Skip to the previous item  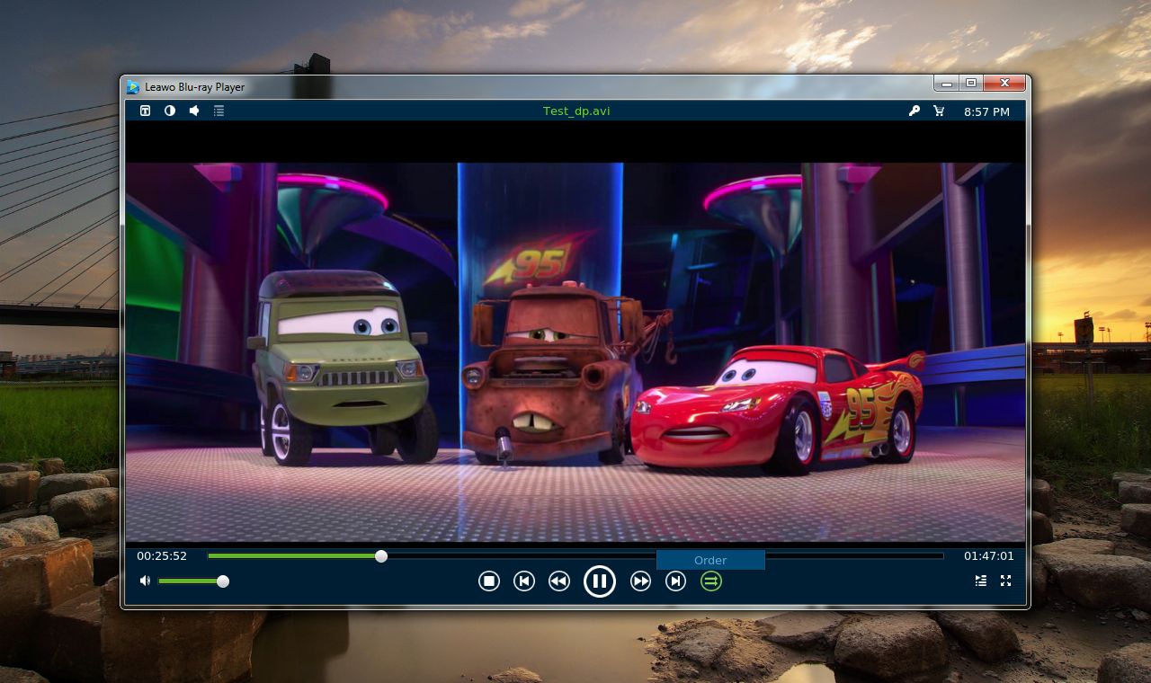click(524, 581)
